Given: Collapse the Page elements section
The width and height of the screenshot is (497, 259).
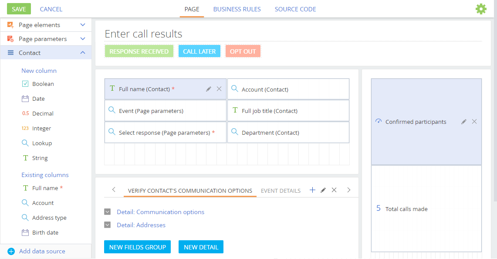Looking at the screenshot, I should point(83,25).
